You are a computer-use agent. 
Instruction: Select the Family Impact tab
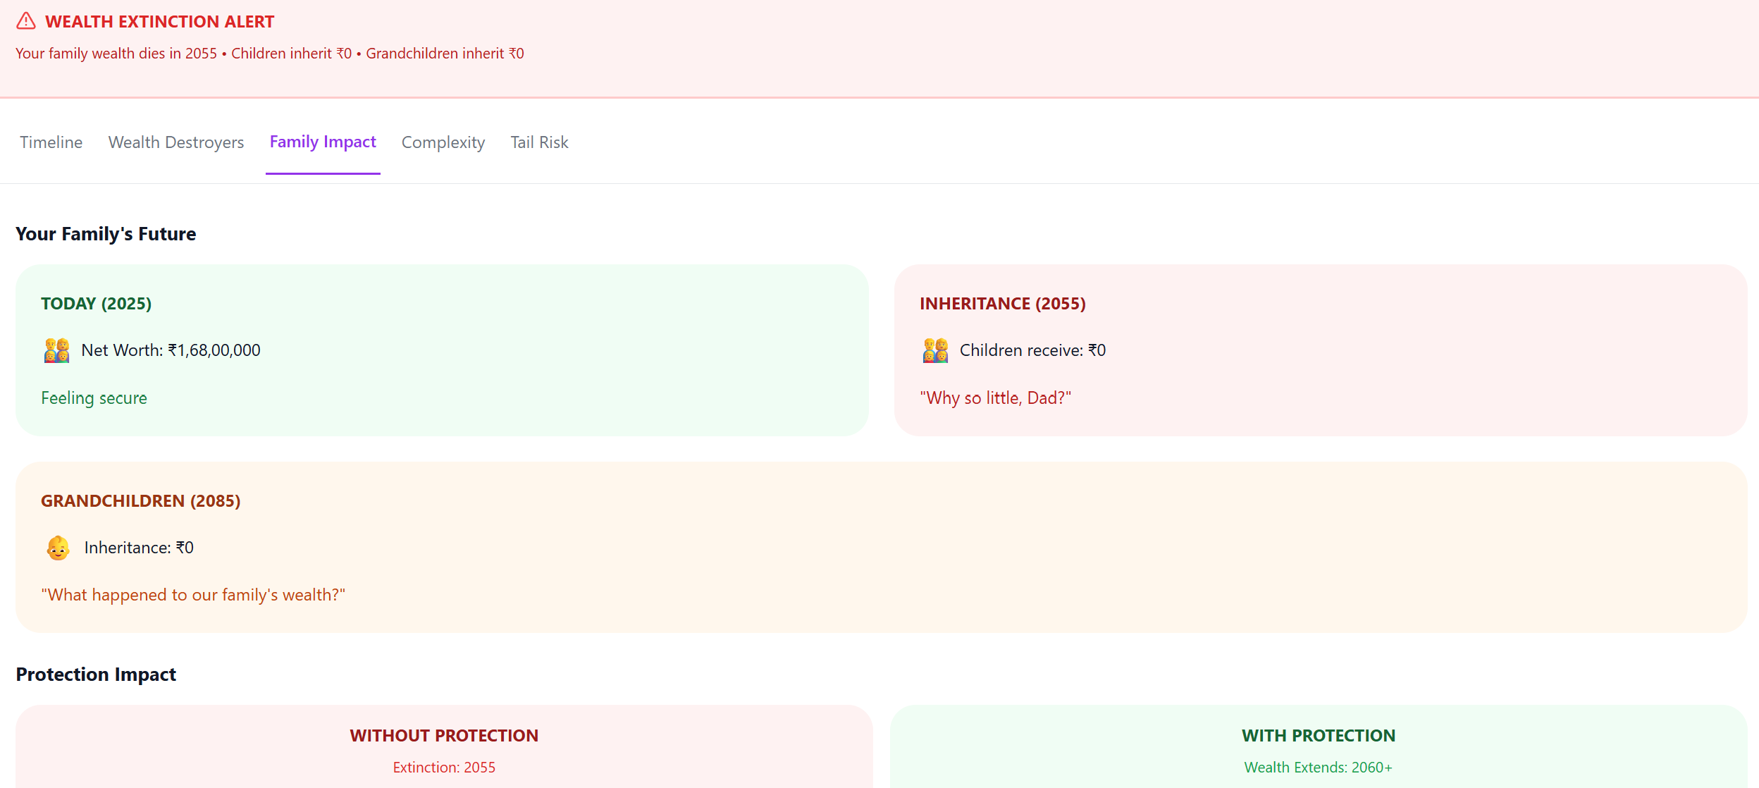click(323, 142)
